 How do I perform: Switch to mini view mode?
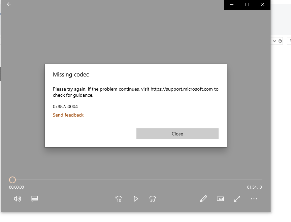point(220,199)
